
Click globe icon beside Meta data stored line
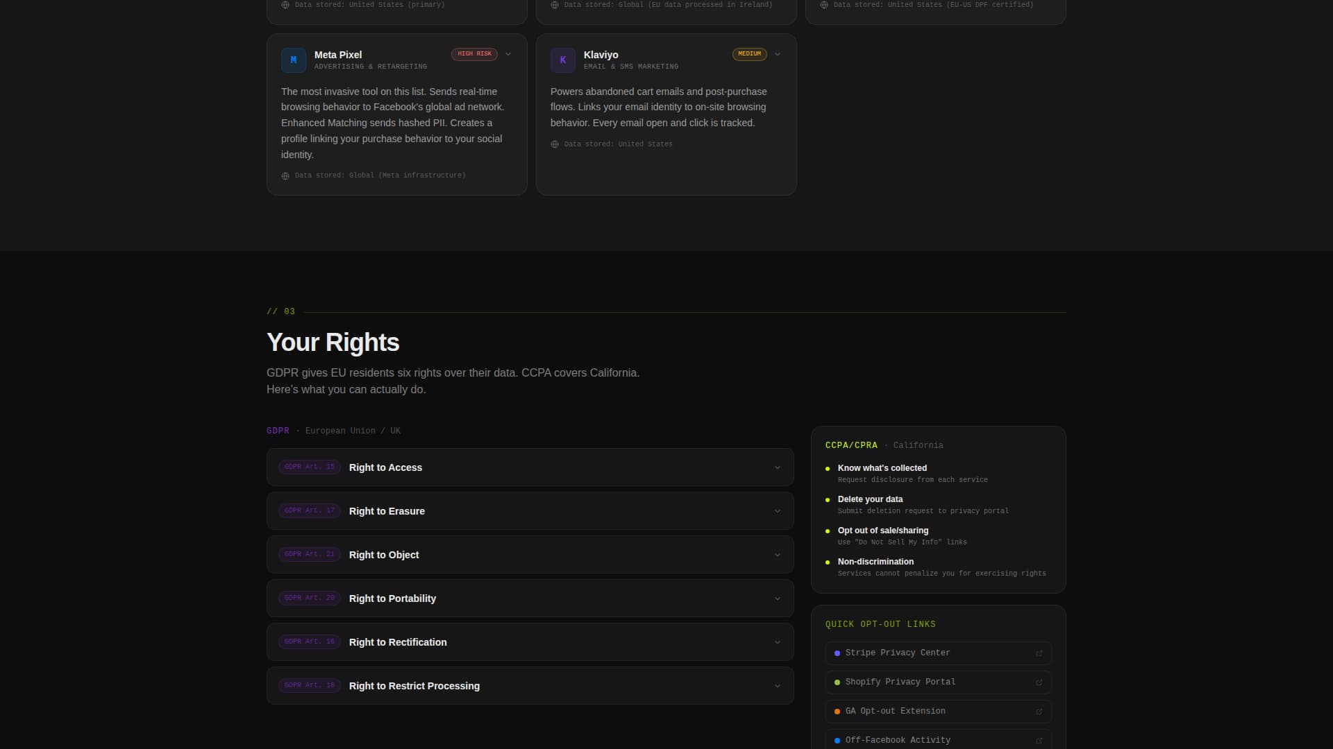coord(285,176)
